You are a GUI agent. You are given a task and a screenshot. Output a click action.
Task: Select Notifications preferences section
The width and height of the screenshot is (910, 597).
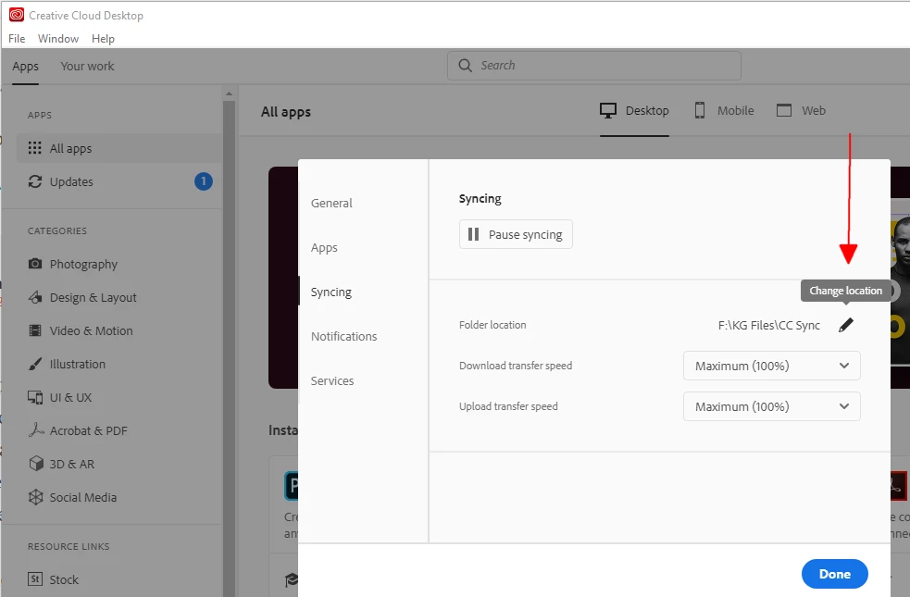pyautogui.click(x=343, y=337)
